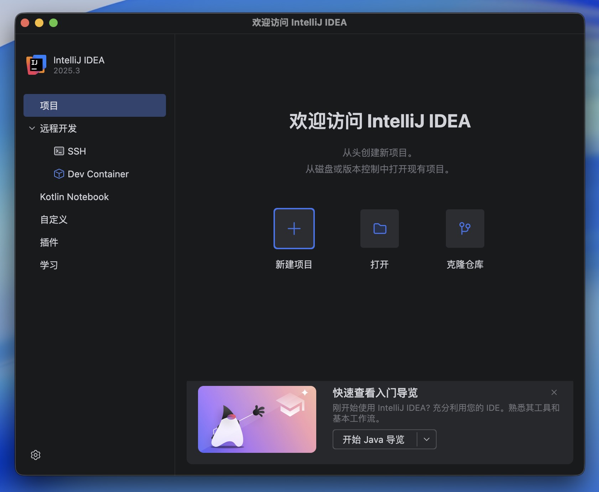Click the Open folder icon

point(380,229)
